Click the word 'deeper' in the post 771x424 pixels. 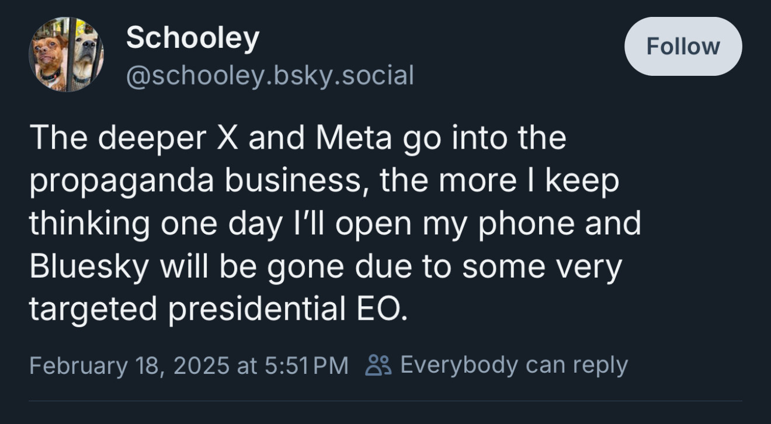pyautogui.click(x=152, y=139)
